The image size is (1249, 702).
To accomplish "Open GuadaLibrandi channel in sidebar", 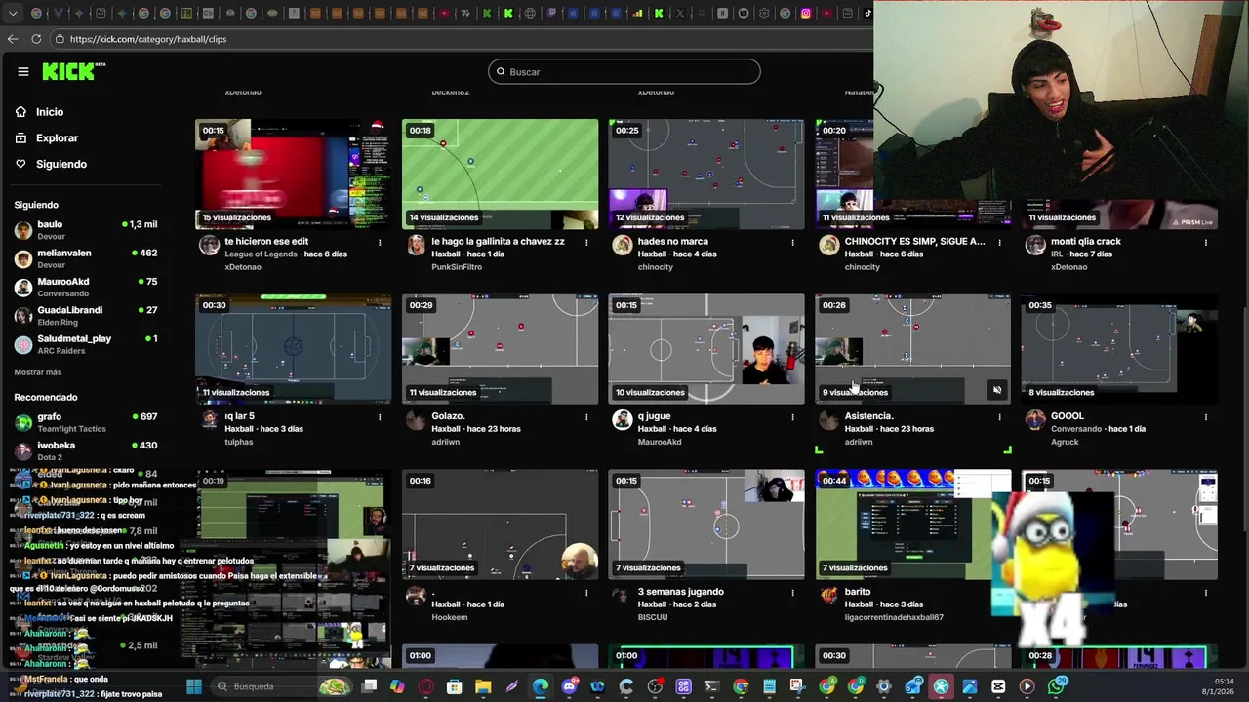I will tap(86, 315).
